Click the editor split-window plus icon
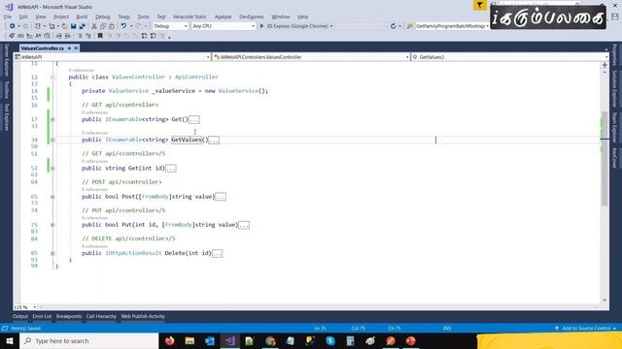This screenshot has width=622, height=349. (605, 65)
